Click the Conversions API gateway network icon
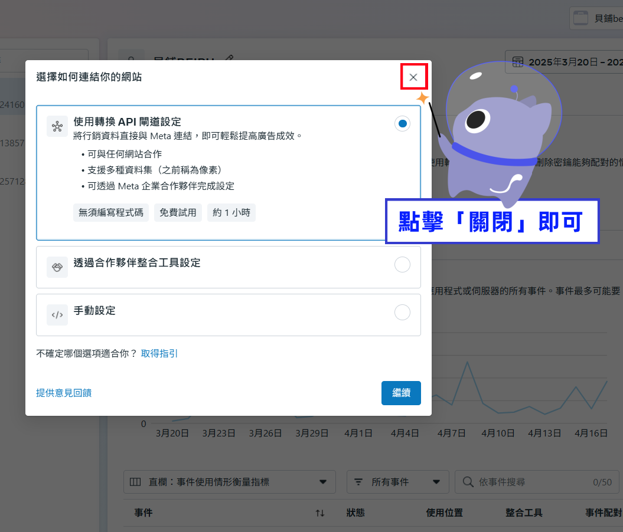Screen dimensions: 623x532 click(57, 126)
